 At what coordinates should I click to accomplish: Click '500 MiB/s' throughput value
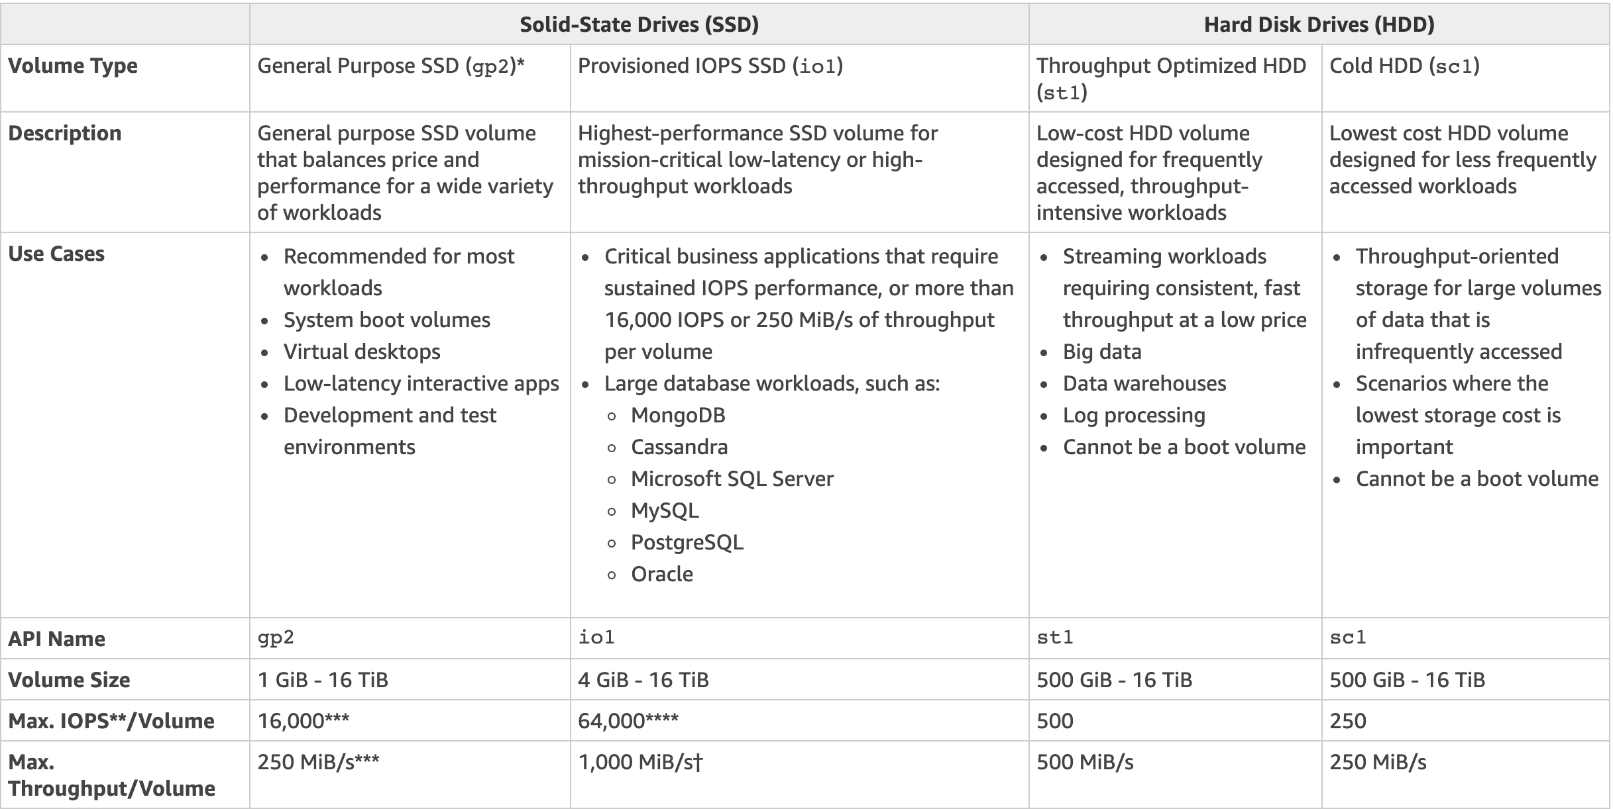(1085, 762)
